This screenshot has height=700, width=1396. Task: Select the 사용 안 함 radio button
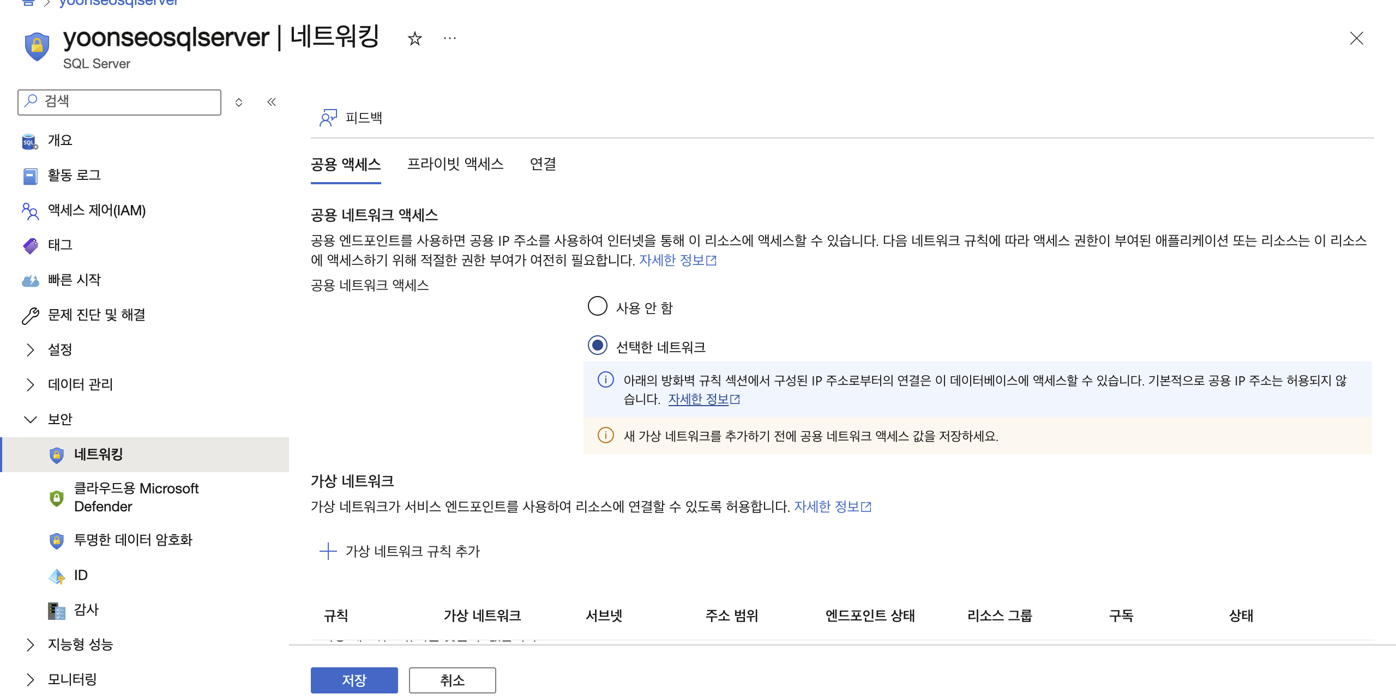coord(597,306)
